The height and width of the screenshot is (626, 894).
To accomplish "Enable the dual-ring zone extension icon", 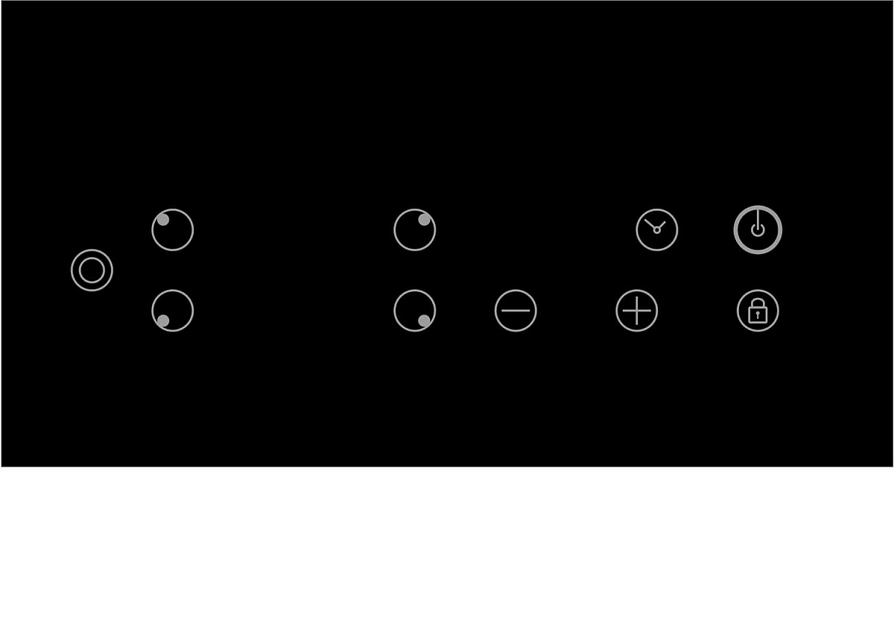I will [x=92, y=270].
